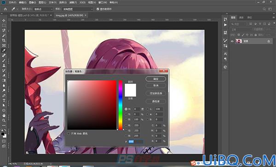Open the Sample layers dropdown
Viewport: 276px width, 167px height.
78,9
